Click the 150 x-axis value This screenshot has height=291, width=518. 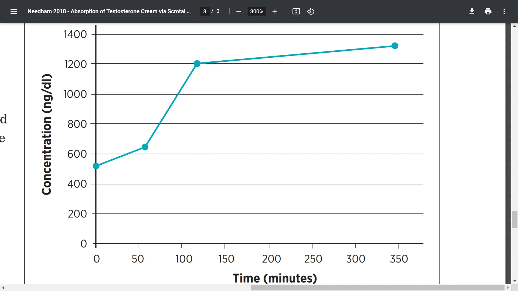coord(226,259)
